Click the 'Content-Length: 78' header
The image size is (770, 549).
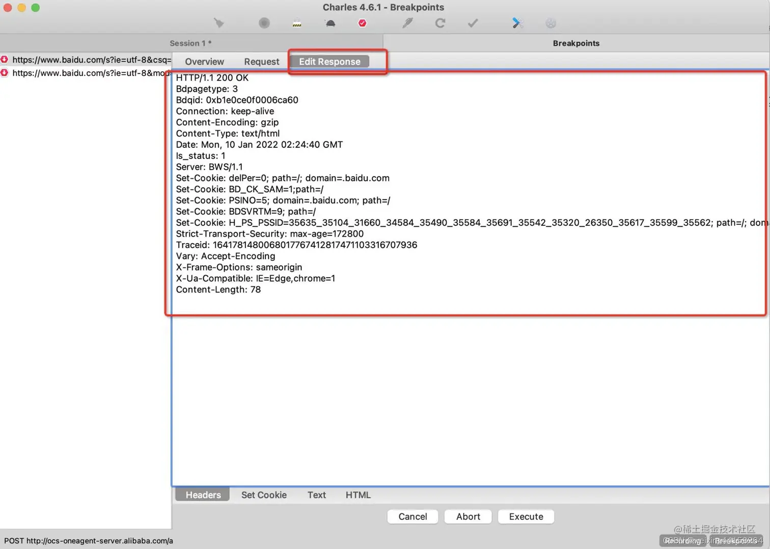(x=218, y=290)
